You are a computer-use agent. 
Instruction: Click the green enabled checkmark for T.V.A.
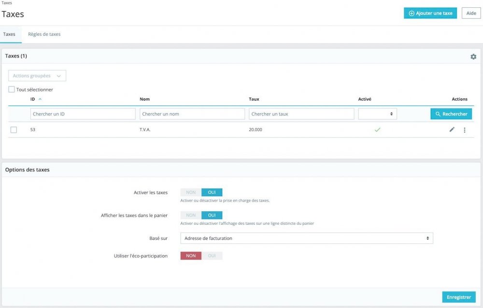[377, 130]
